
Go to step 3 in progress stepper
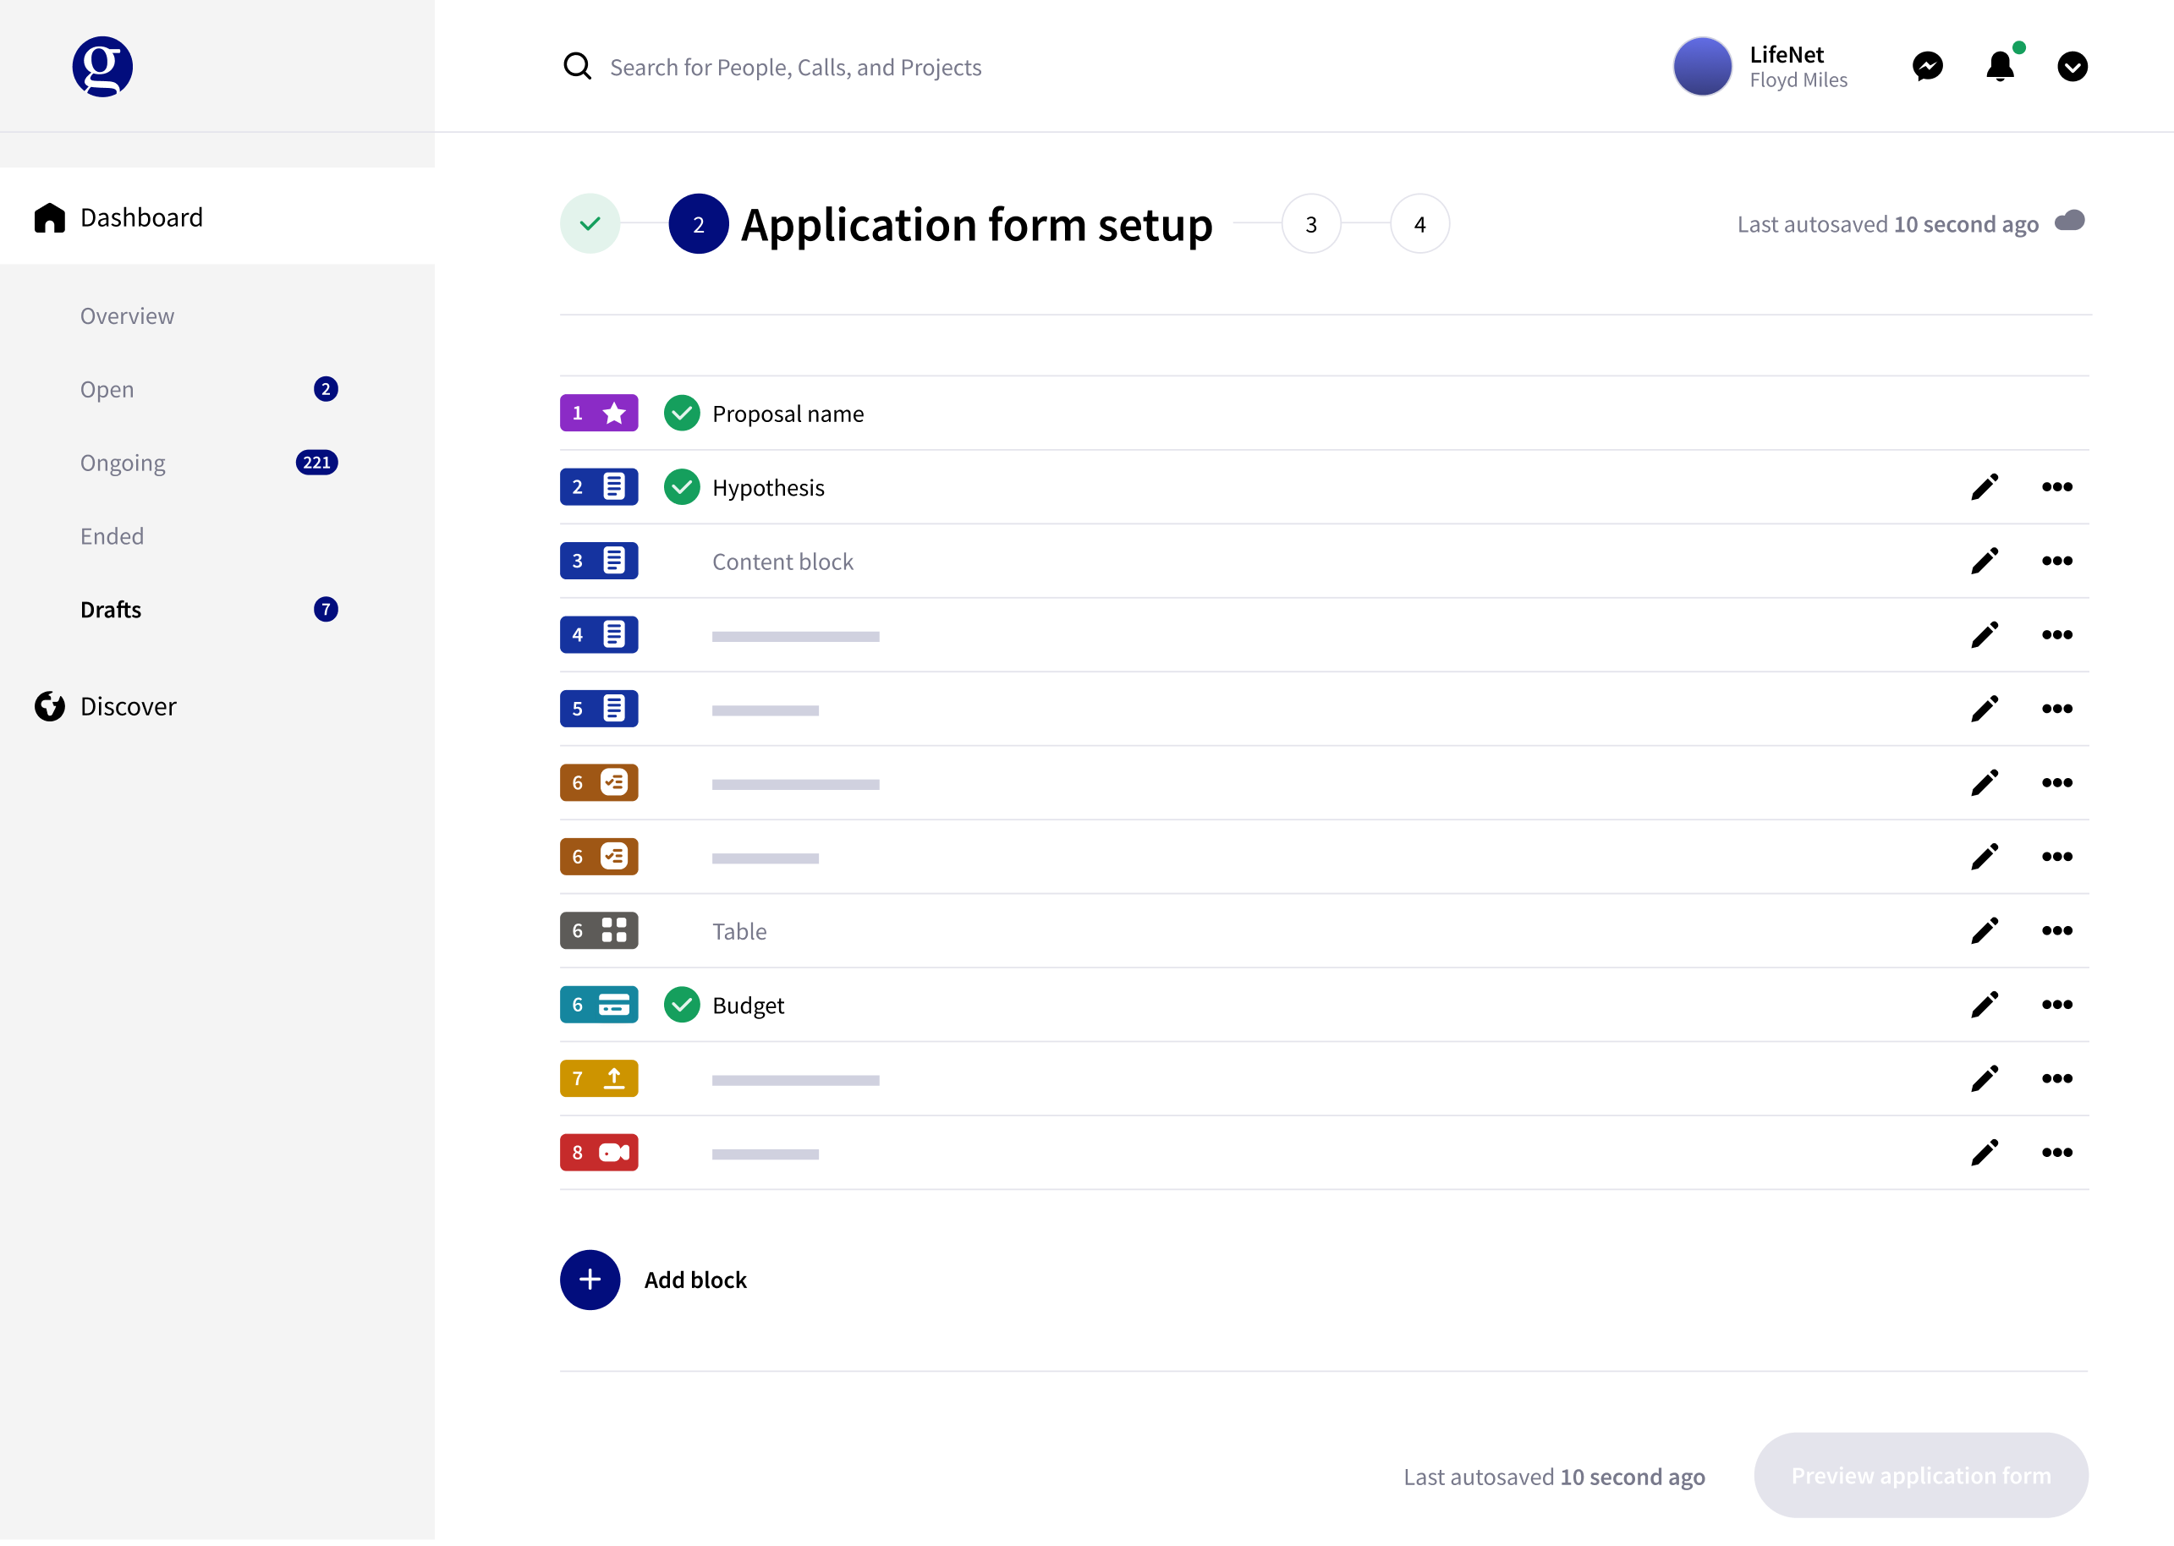[1310, 225]
